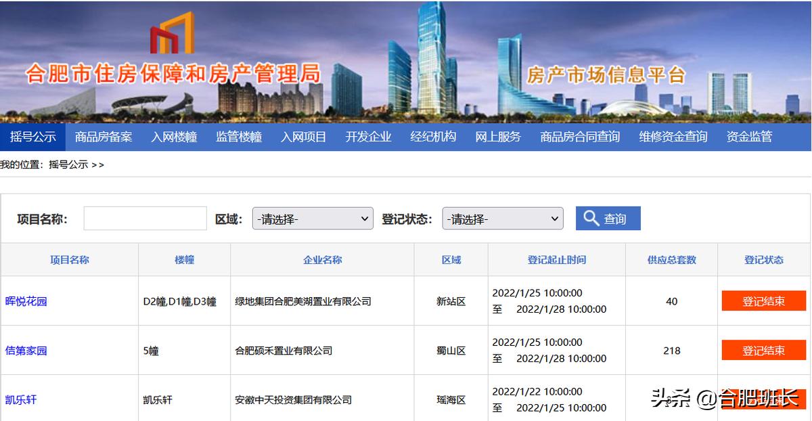Image resolution: width=812 pixels, height=421 pixels.
Task: Select the 入网项目 navigation item
Action: click(303, 136)
